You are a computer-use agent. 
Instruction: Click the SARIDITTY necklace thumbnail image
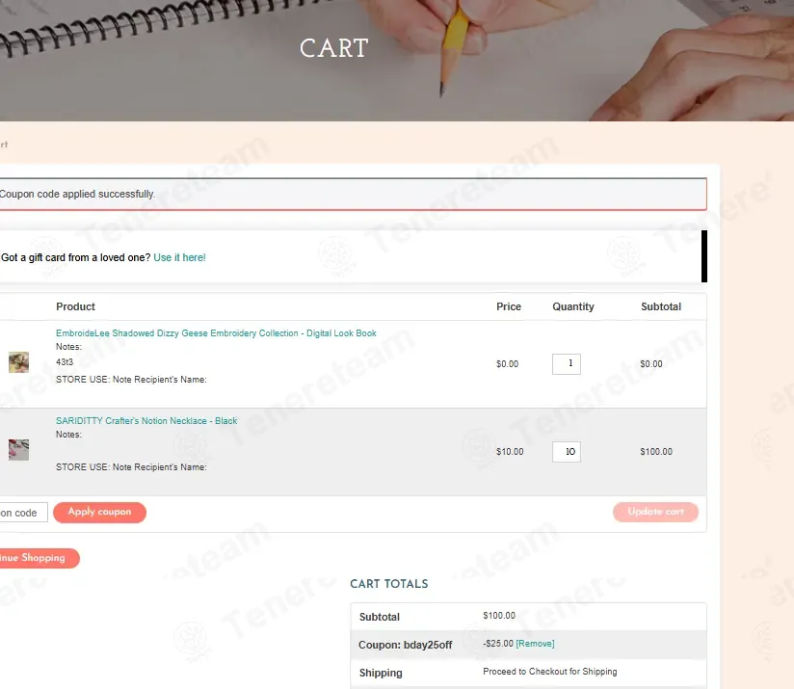[x=18, y=450]
